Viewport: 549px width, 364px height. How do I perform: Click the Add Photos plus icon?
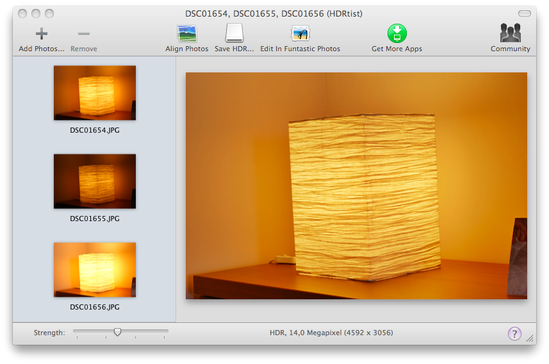point(42,34)
